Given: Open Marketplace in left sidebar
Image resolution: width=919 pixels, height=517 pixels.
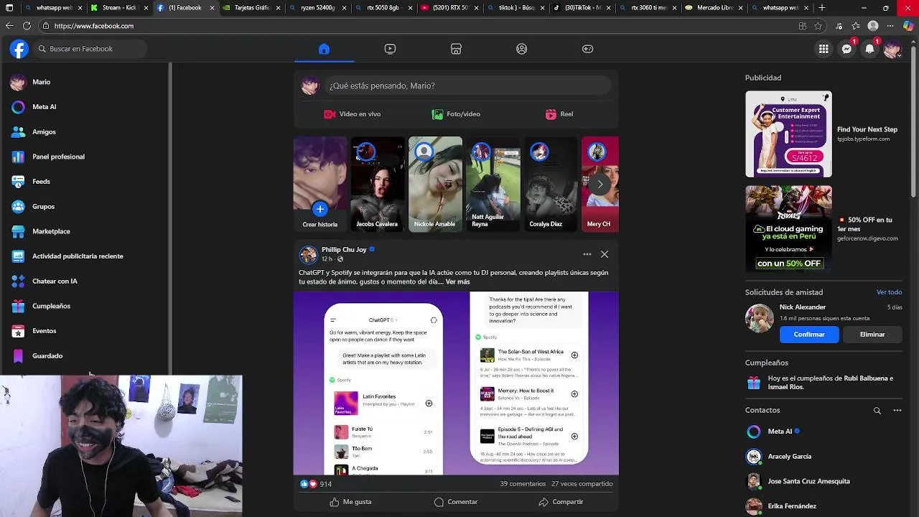Looking at the screenshot, I should coord(86,231).
